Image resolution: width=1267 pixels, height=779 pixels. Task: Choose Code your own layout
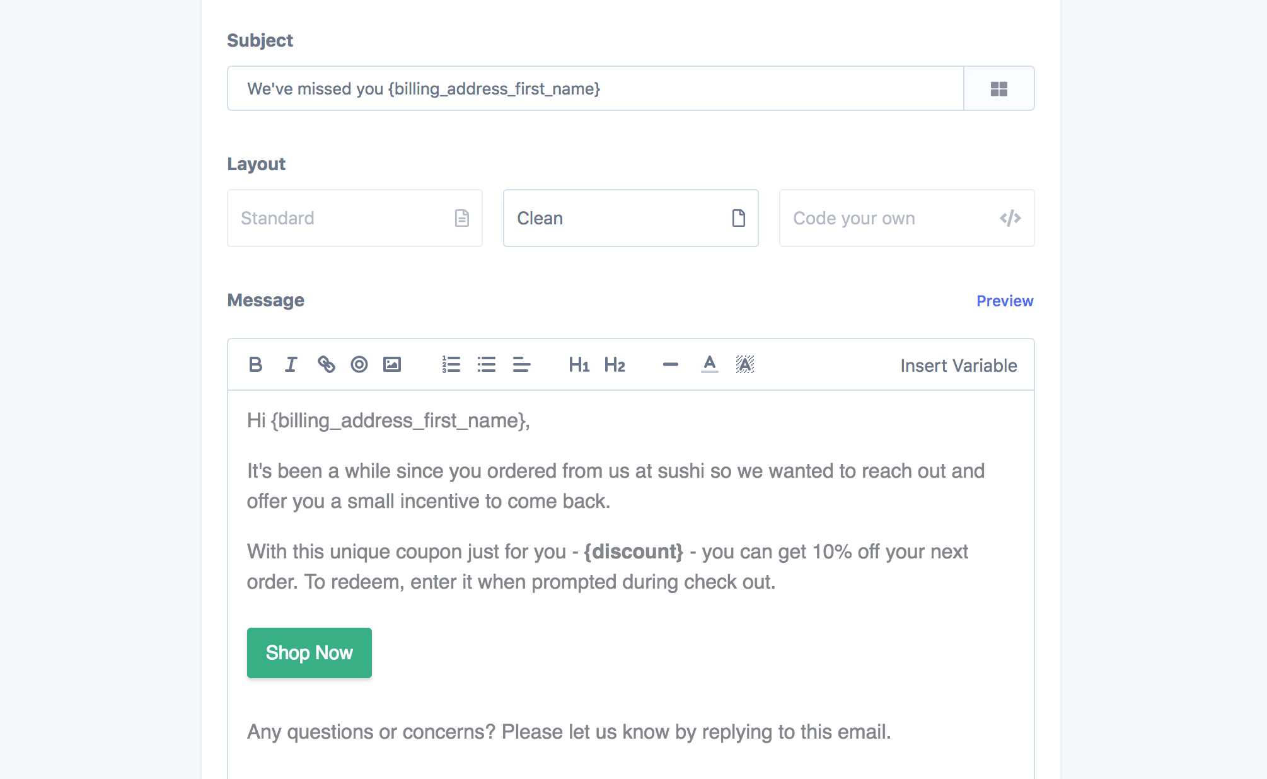[x=906, y=218]
